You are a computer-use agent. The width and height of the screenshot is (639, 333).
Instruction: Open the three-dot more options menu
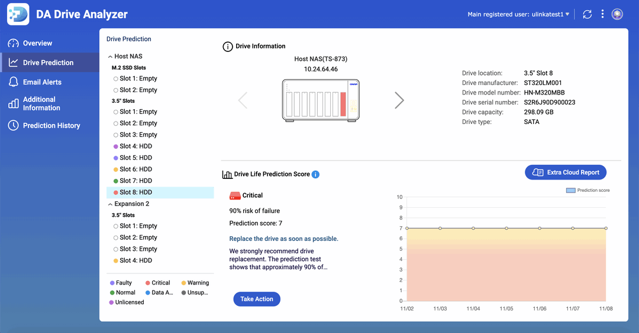[x=602, y=14]
